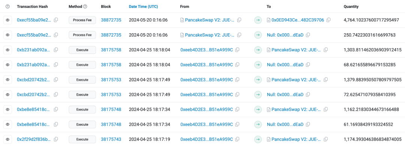Image resolution: width=405 pixels, height=146 pixels.
Task: Click Process Fee method in the 250.74 row
Action: [82, 35]
